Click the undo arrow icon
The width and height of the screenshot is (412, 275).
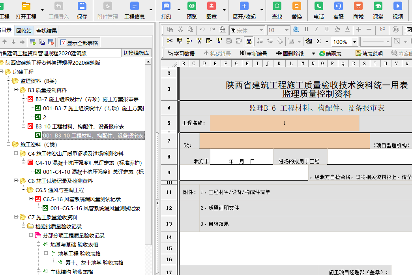point(202,30)
